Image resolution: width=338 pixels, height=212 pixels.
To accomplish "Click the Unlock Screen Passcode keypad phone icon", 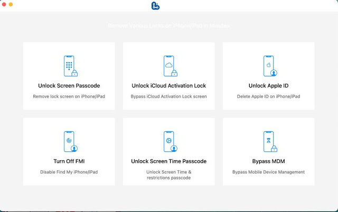I will pos(70,66).
